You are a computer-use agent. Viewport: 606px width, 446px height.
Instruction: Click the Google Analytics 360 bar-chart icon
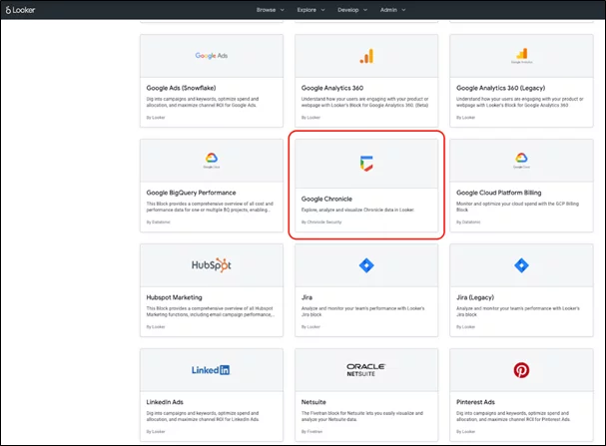(x=366, y=57)
